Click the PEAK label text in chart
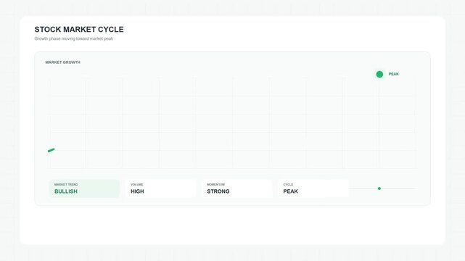The width and height of the screenshot is (465, 261). (x=393, y=74)
